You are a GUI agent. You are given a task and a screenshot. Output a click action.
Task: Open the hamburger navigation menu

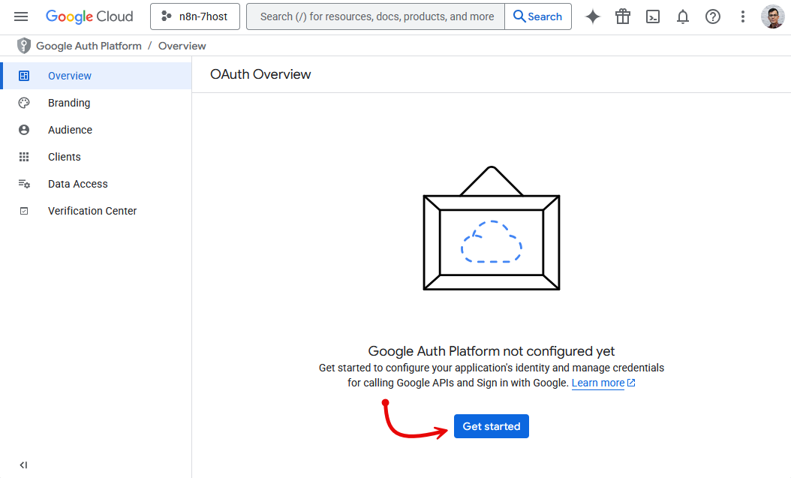(21, 17)
